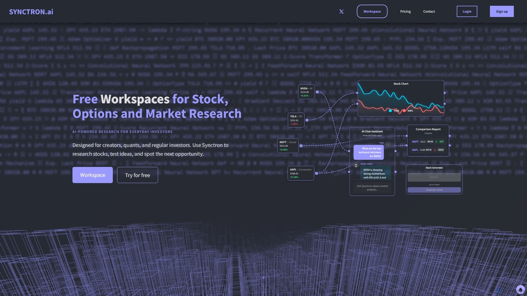Click the MSFT card output connector node
This screenshot has width=527, height=296.
point(301,146)
